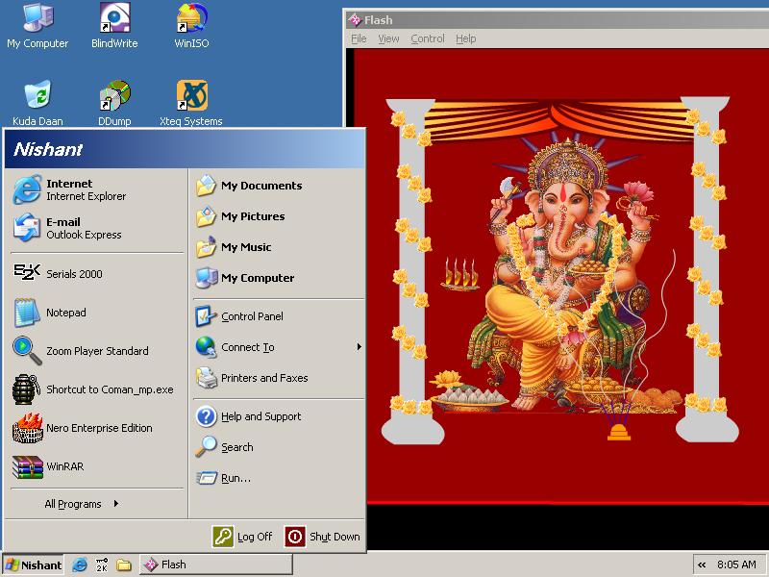Click the "Shortcut to Coman_mp.exe" label

pyautogui.click(x=110, y=389)
